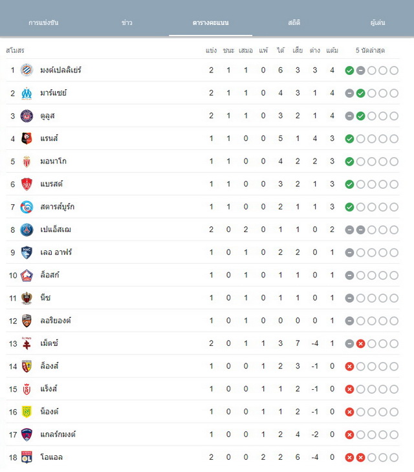Click the Nantes yellow crest icon
The height and width of the screenshot is (472, 414).
[27, 411]
